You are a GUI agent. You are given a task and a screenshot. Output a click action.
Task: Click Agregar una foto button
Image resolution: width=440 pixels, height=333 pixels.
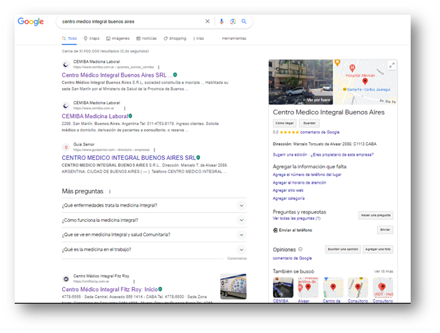[x=378, y=249]
